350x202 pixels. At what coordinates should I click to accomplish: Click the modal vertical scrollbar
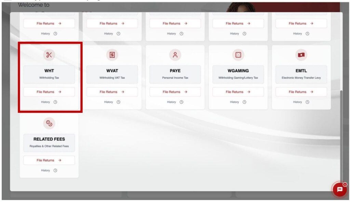(341, 136)
